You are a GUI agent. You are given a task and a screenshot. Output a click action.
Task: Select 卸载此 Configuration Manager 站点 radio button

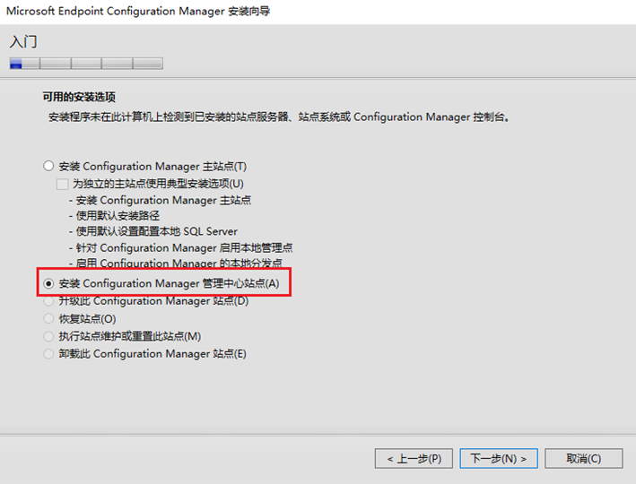[x=48, y=354]
